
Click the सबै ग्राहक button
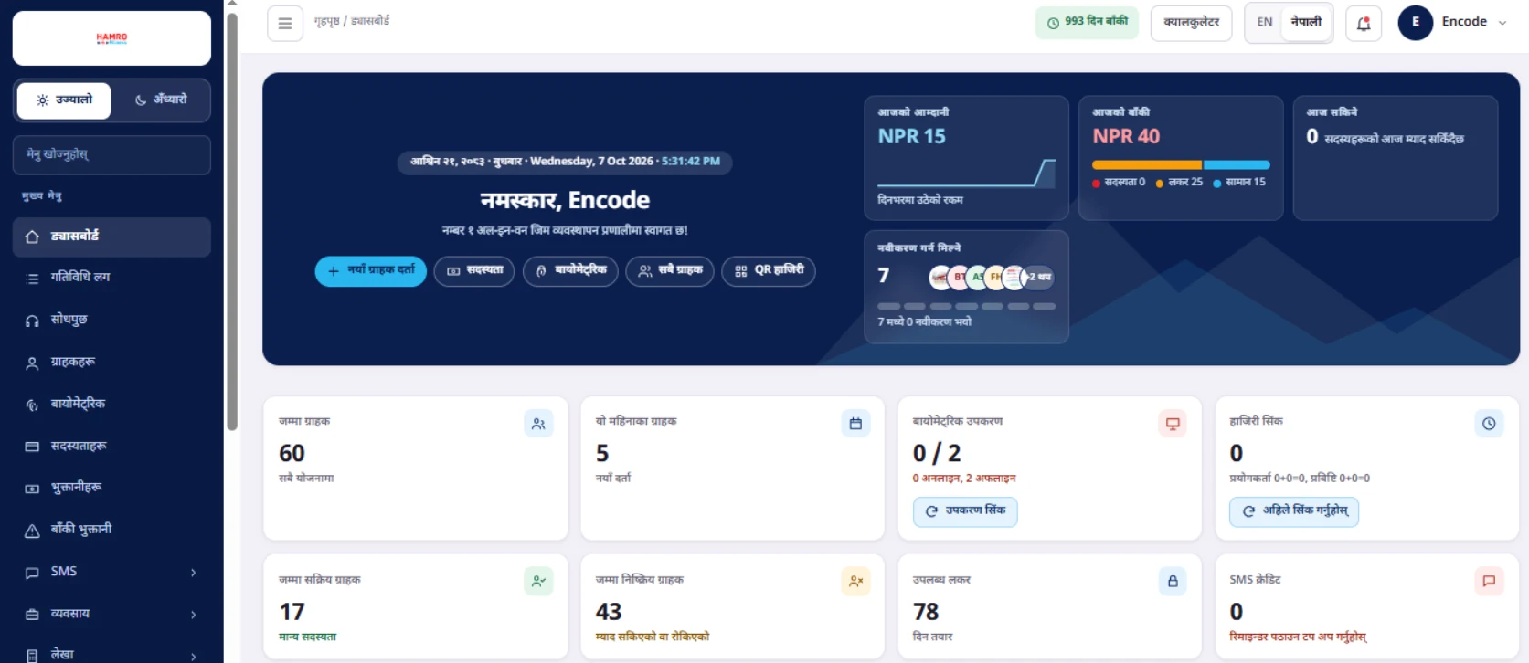670,271
